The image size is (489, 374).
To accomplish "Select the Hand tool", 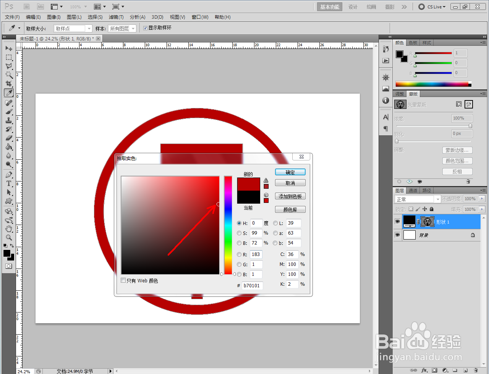I will (x=9, y=229).
